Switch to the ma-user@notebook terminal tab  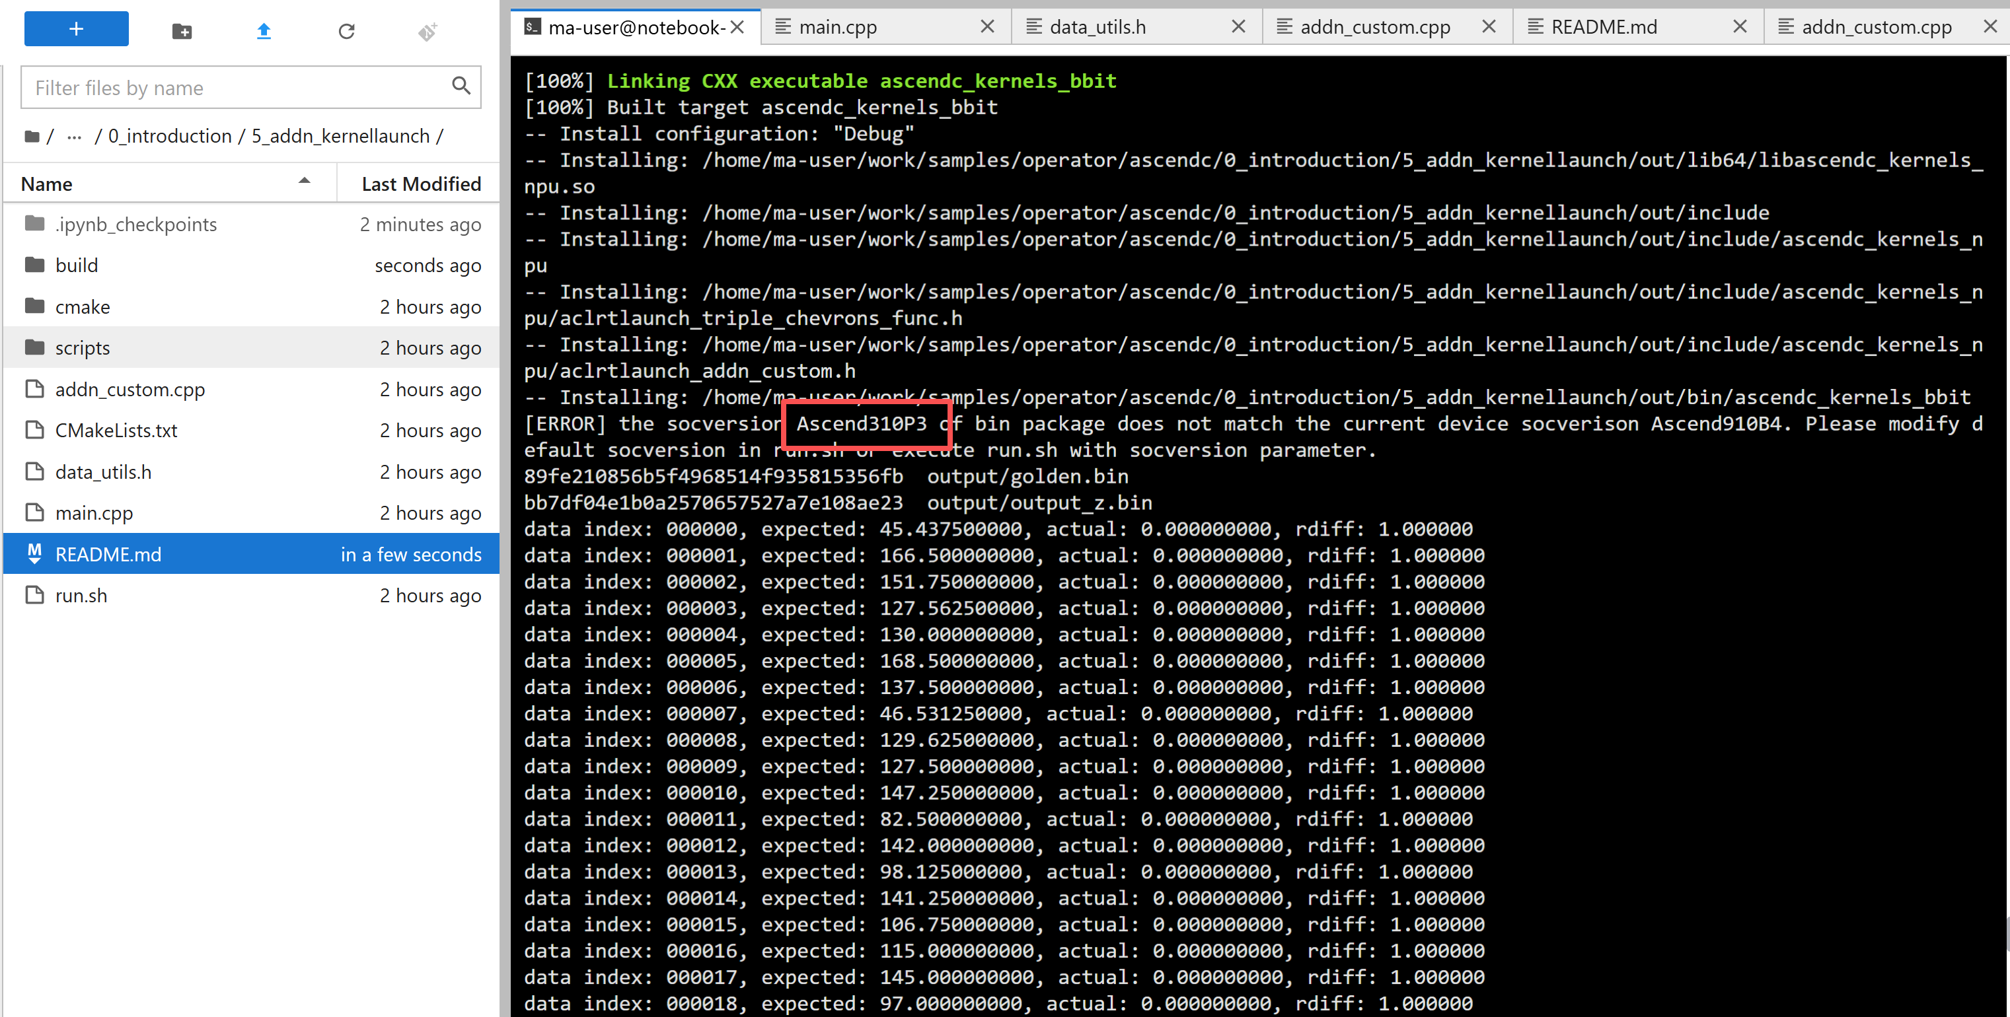(636, 27)
